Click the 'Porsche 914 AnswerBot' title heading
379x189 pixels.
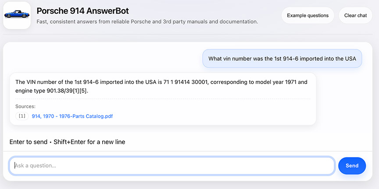(83, 10)
